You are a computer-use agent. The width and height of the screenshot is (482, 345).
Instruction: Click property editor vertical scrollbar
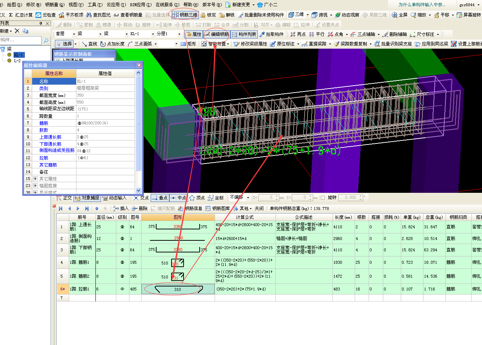pos(138,132)
